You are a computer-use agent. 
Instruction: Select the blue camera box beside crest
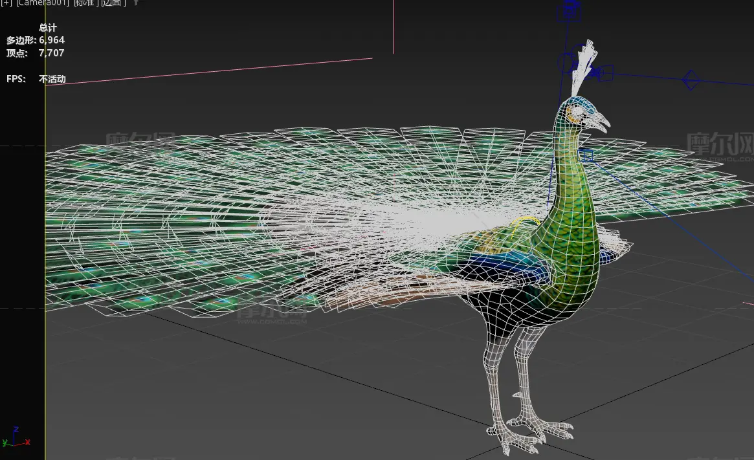pos(605,73)
